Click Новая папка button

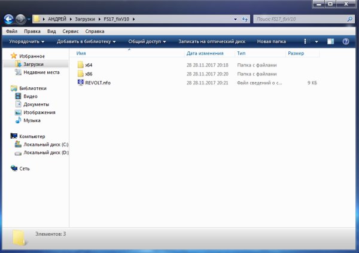point(272,42)
